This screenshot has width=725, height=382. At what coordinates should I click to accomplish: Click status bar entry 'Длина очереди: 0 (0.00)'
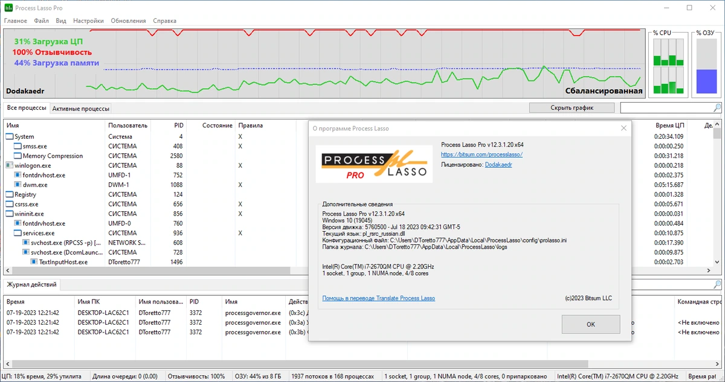(124, 376)
